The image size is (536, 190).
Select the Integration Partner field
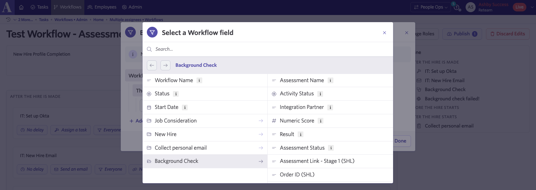[x=330, y=107]
